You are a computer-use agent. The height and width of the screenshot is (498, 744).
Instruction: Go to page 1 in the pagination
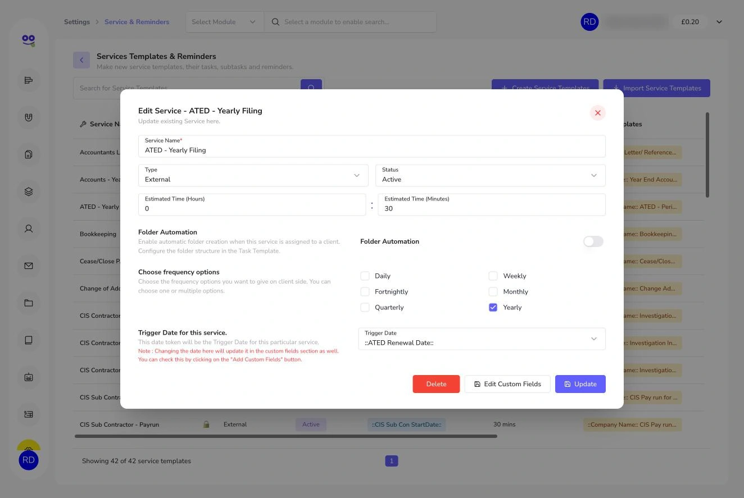pyautogui.click(x=392, y=461)
